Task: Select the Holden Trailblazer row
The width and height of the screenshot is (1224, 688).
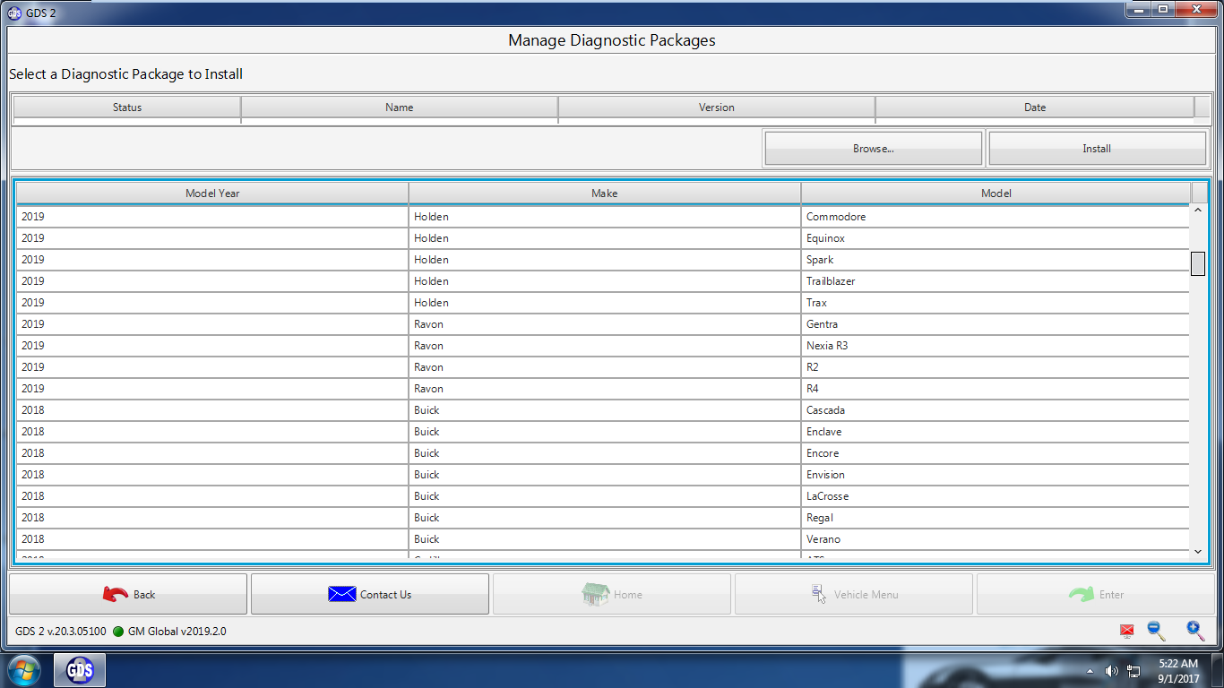Action: tap(603, 281)
